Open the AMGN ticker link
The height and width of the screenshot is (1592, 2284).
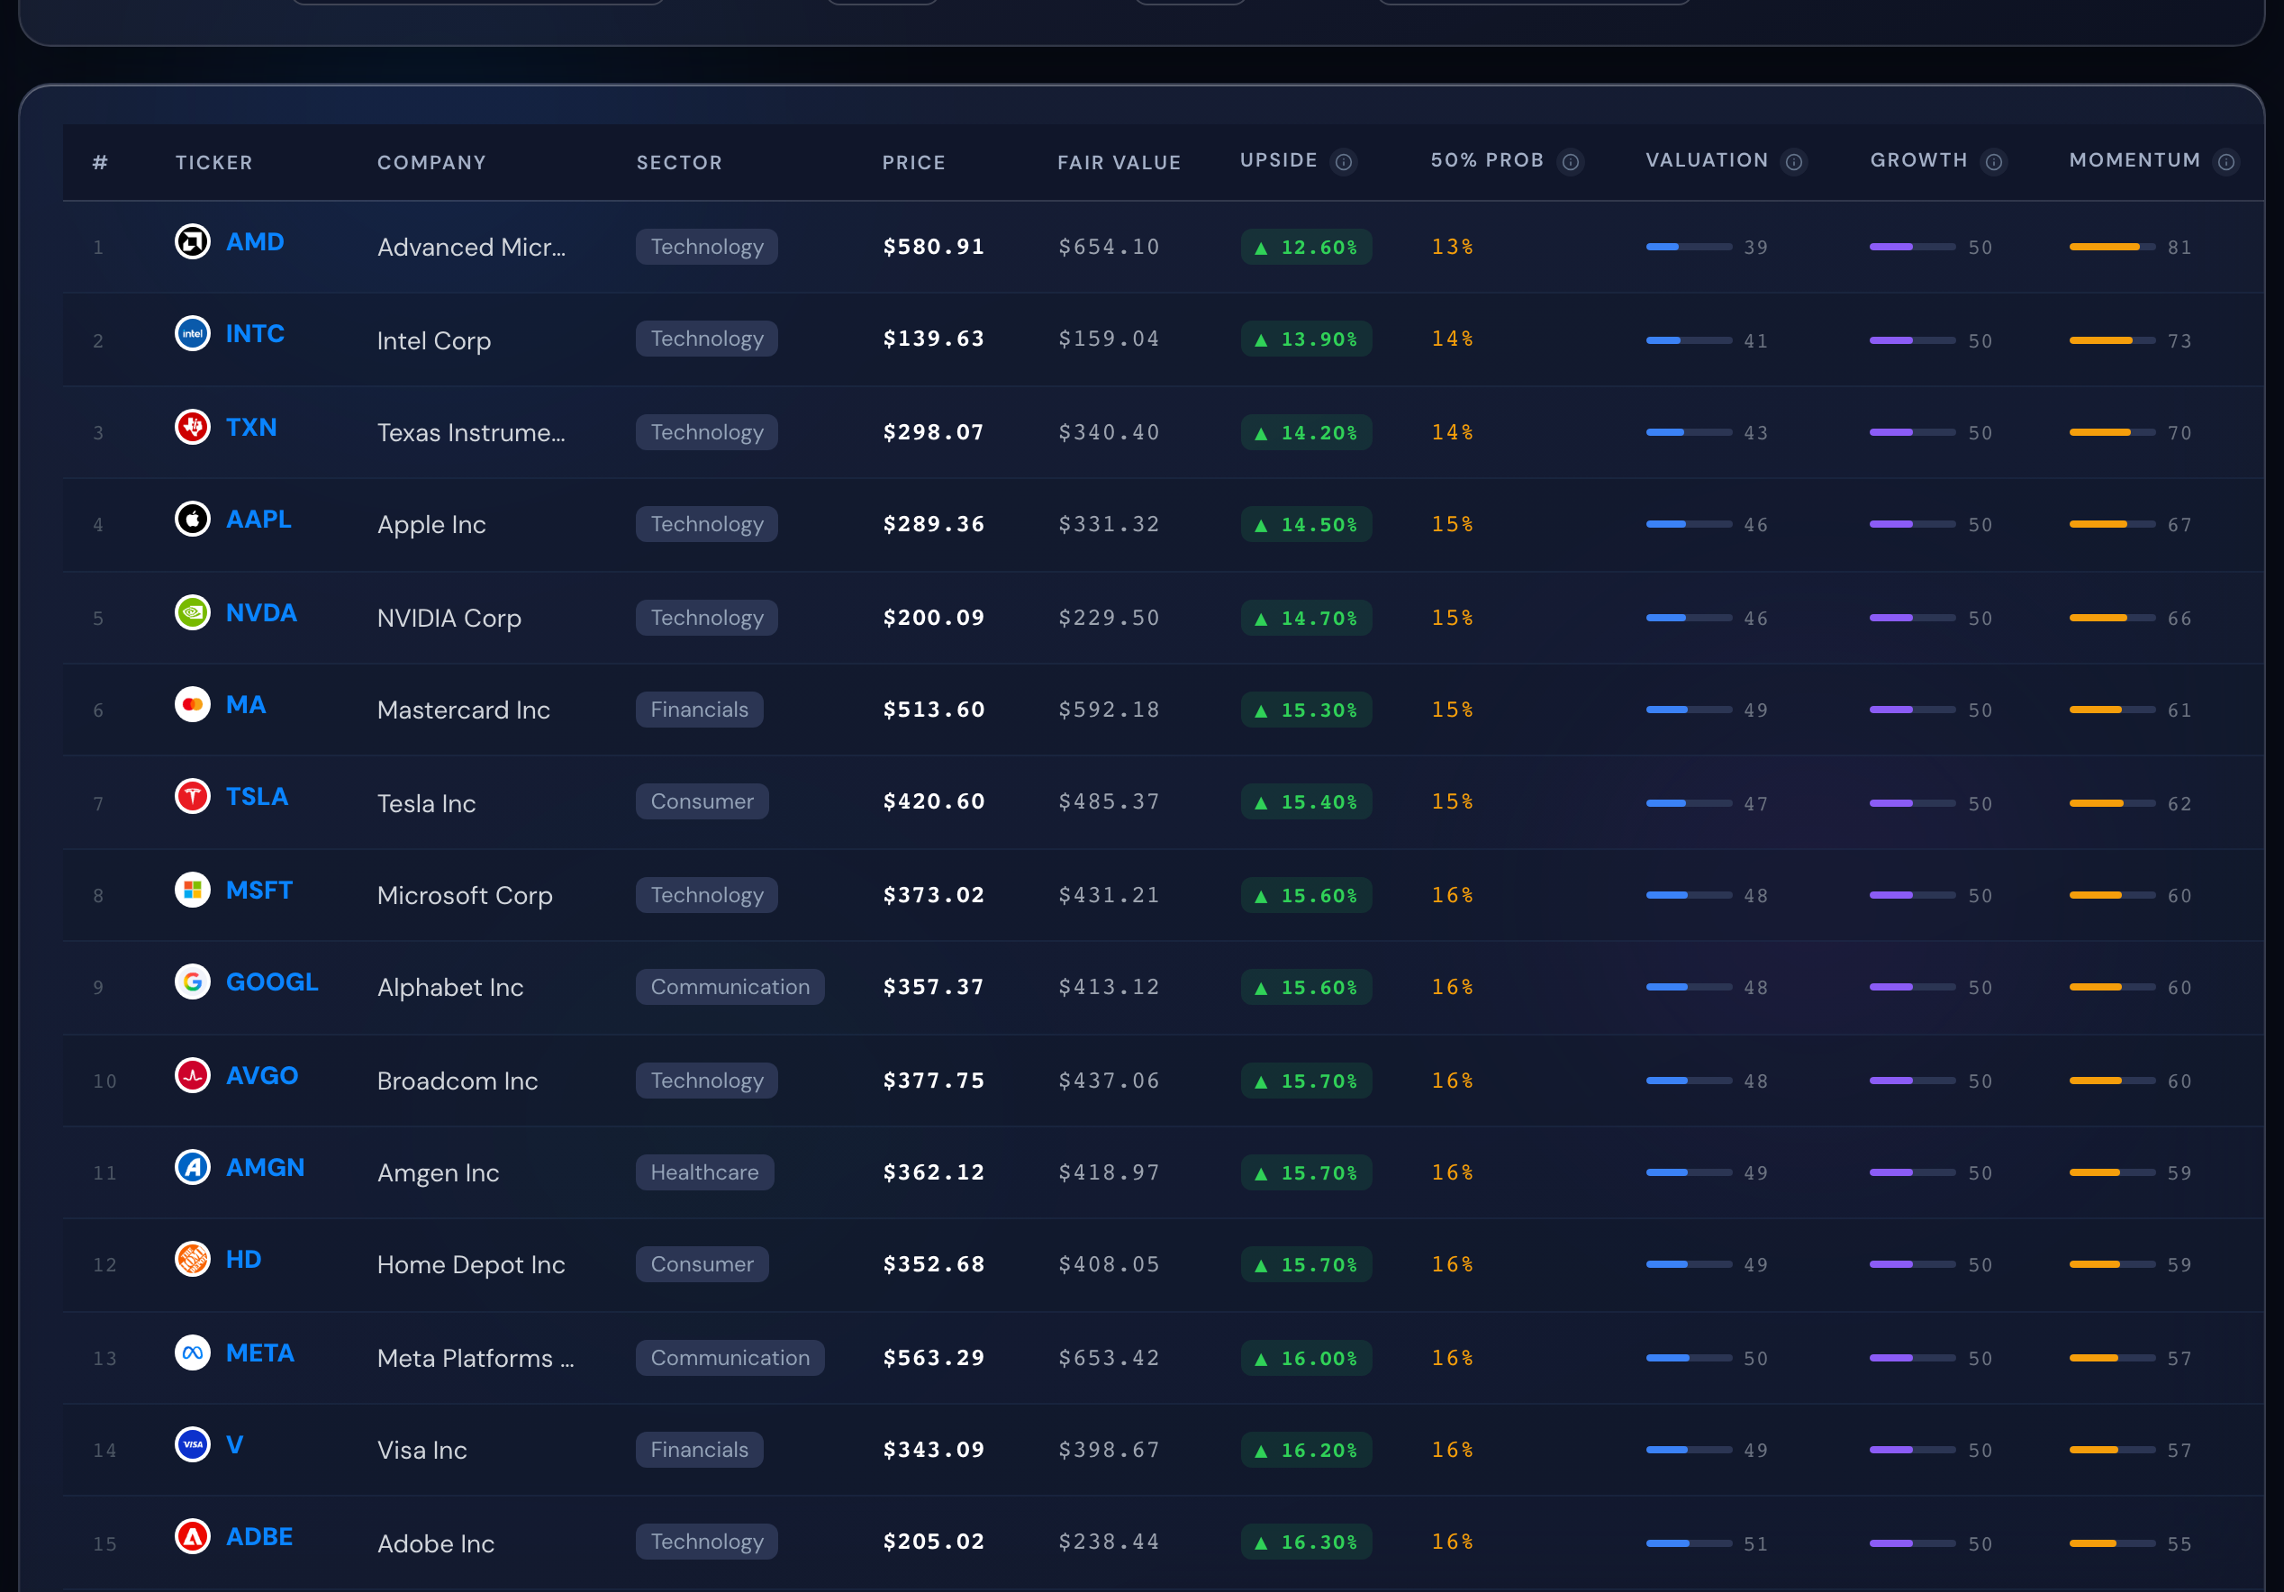(x=266, y=1167)
